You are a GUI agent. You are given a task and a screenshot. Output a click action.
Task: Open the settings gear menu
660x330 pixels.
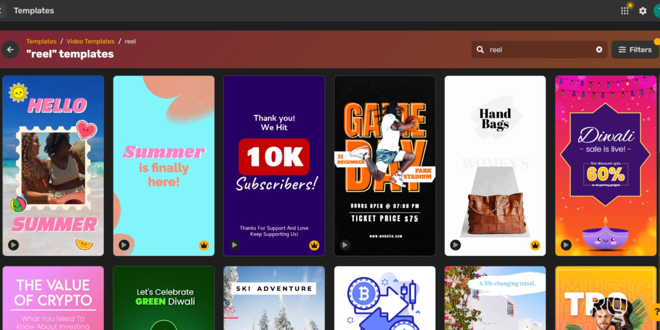coord(643,11)
